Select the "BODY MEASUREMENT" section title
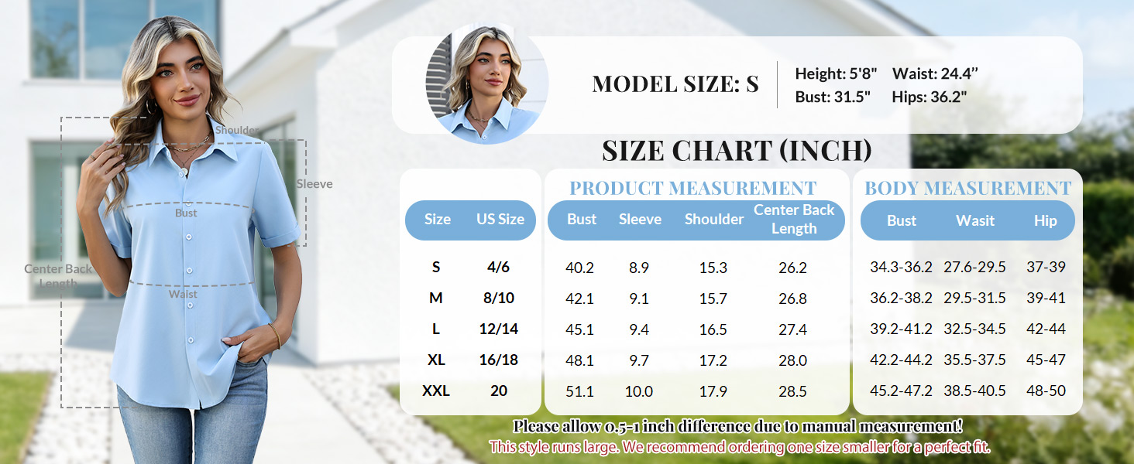The image size is (1134, 464). point(967,188)
